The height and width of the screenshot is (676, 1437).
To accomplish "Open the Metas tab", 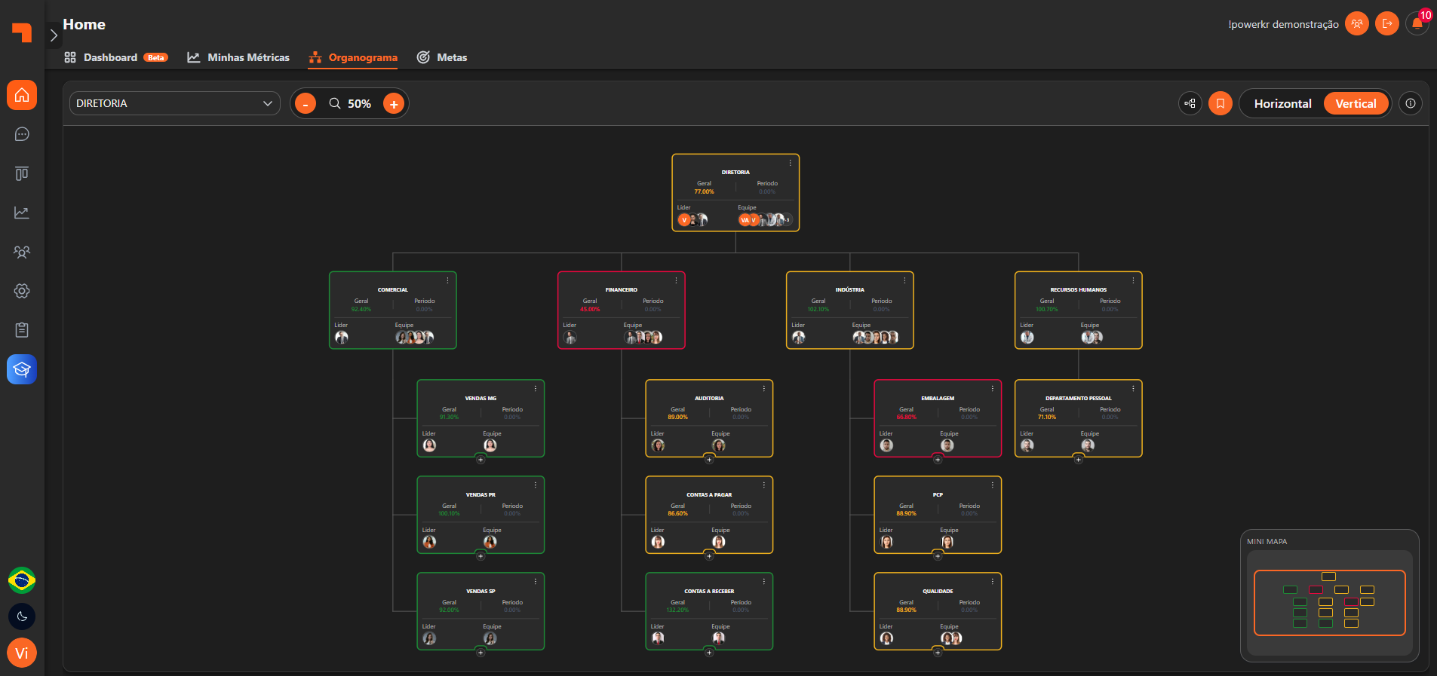I will pyautogui.click(x=442, y=57).
